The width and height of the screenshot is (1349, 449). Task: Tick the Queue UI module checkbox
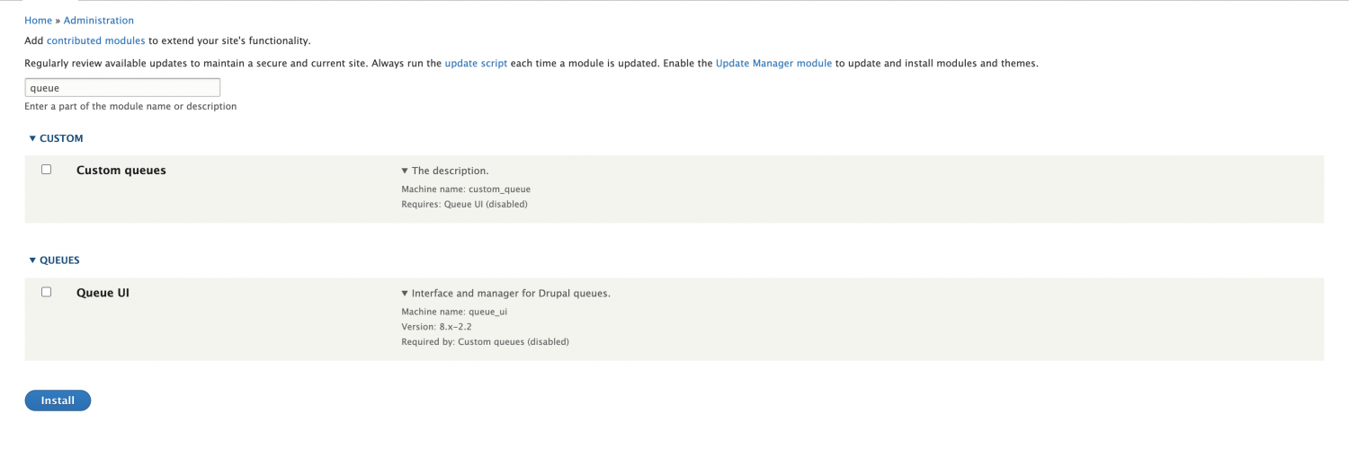point(47,291)
